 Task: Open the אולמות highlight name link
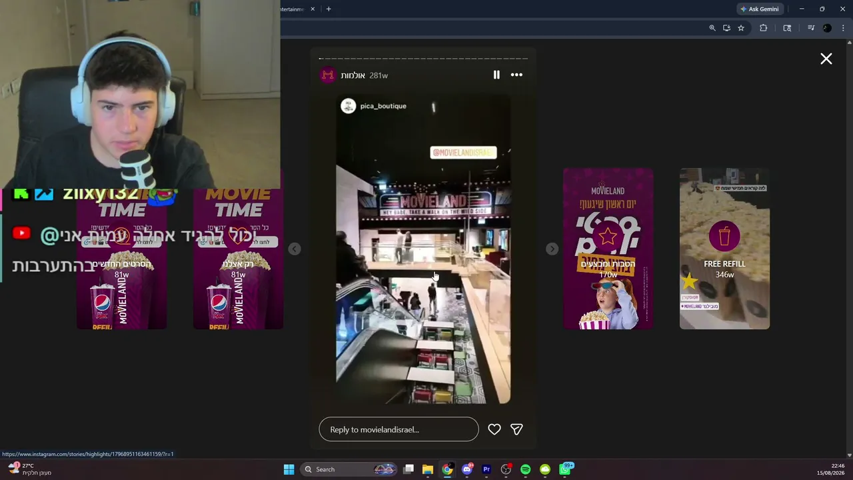353,75
